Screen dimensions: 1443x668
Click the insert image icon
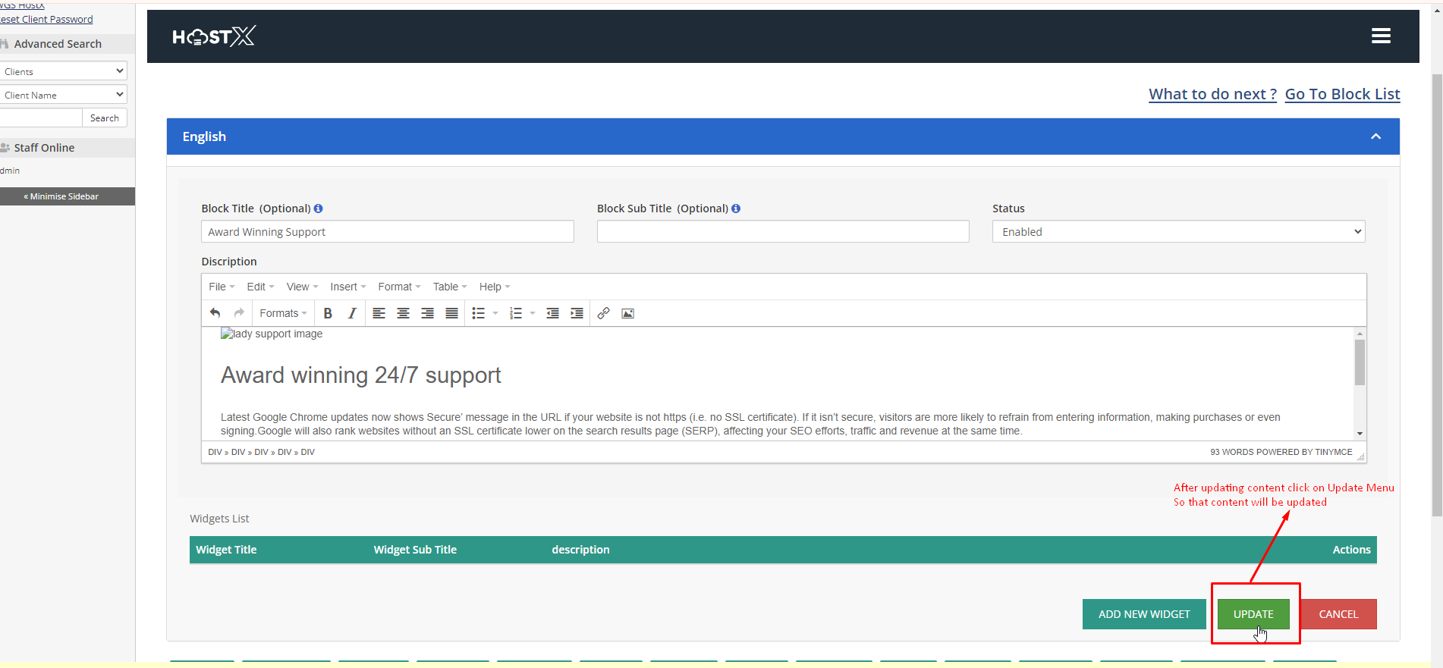pos(627,313)
